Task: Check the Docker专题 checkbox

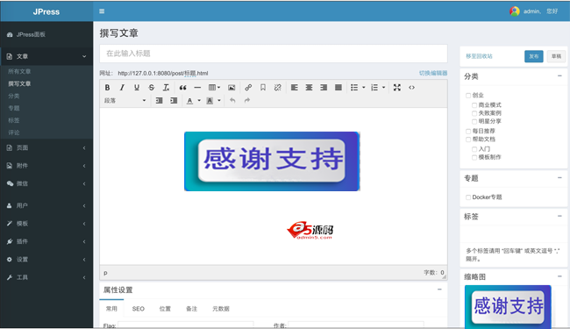Action: coord(468,197)
